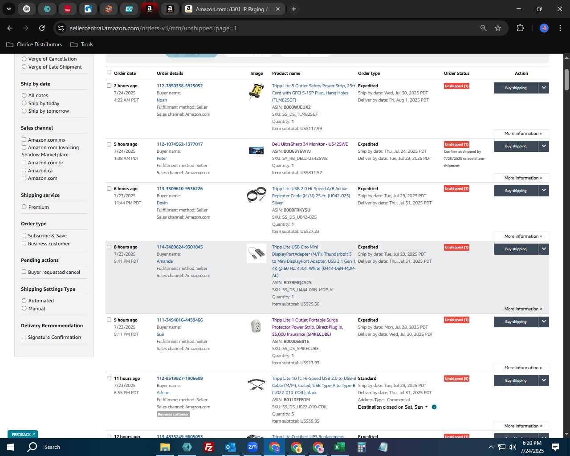The image size is (570, 456).
Task: Open order link 111-3494016-4459466
Action: (x=179, y=320)
